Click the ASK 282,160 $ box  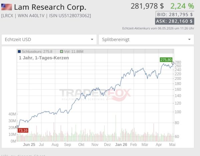(174, 21)
